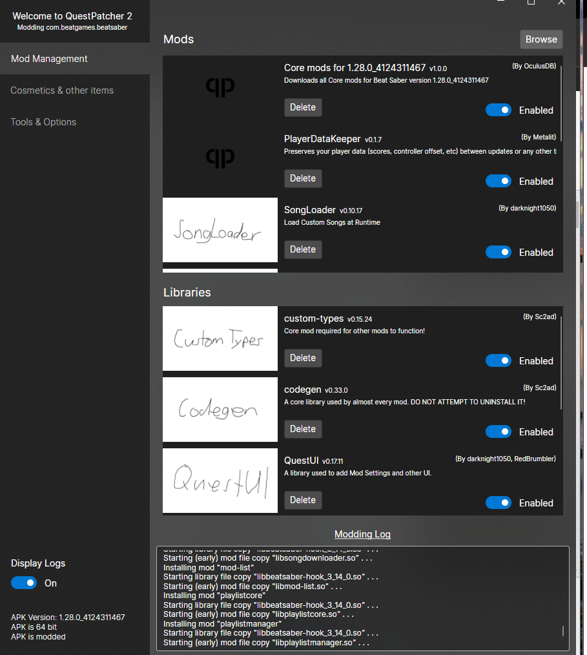
Task: Click '(By darknight1050, RedBrumbler)' author text
Action: coord(506,459)
